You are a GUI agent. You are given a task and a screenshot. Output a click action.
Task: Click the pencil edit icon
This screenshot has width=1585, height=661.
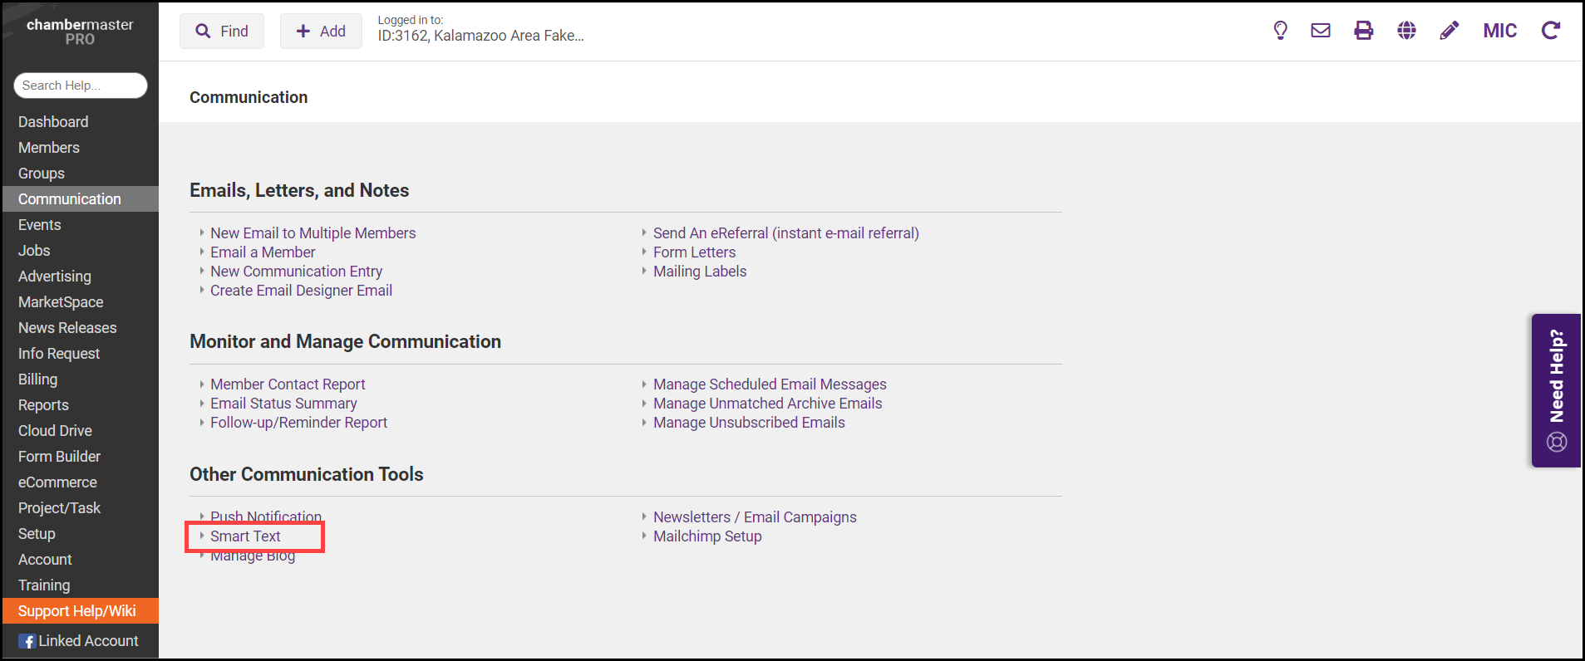coord(1449,31)
